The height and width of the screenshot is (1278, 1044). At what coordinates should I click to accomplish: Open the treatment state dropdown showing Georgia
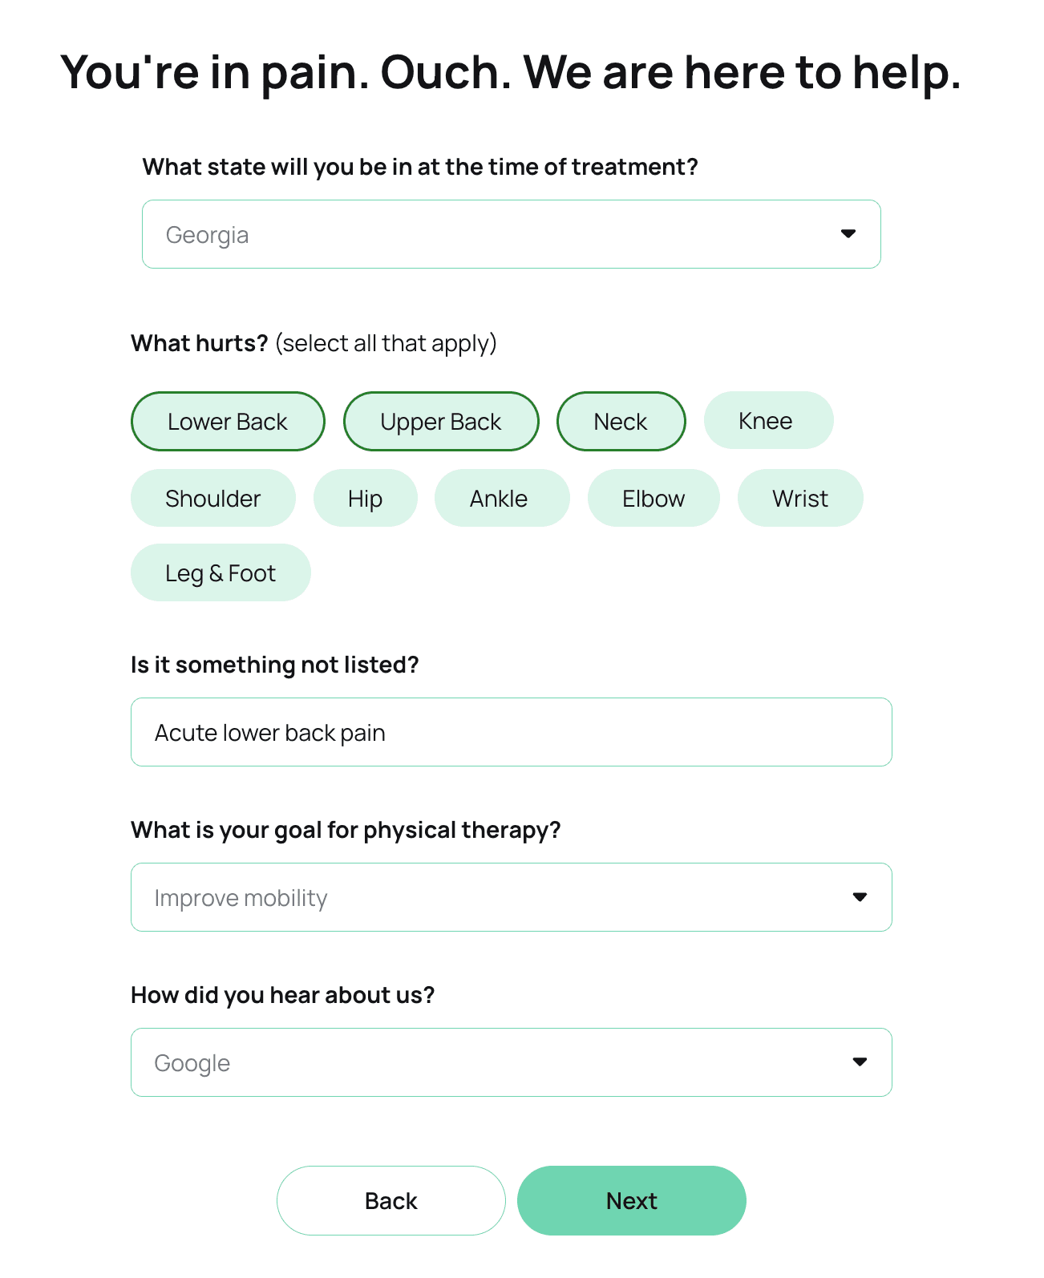coord(512,234)
